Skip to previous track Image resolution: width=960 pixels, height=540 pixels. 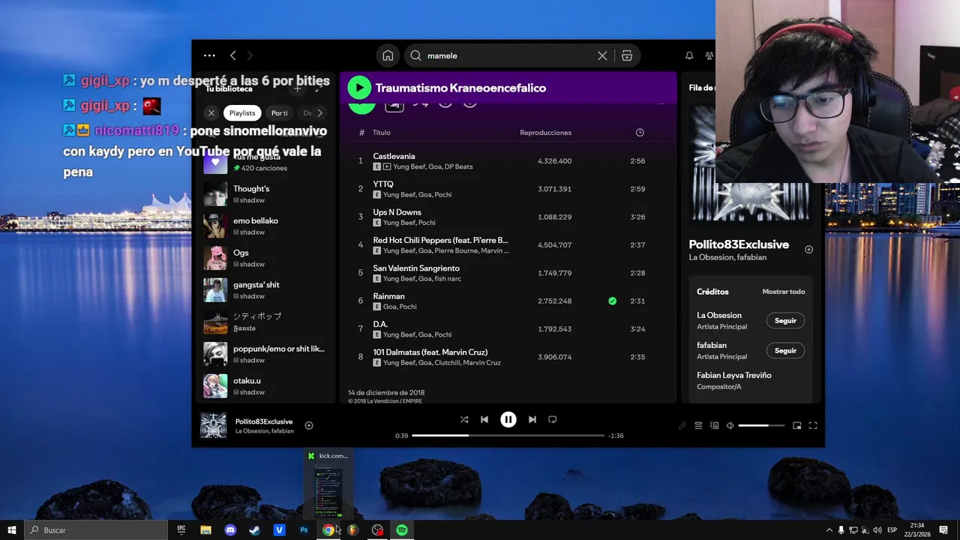(484, 419)
